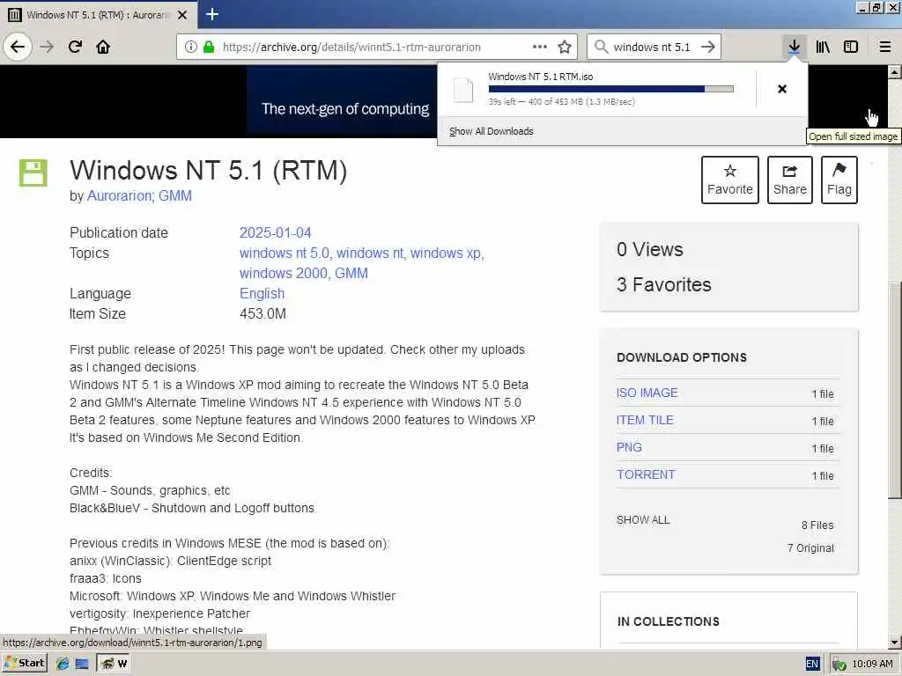Click the green padlock secure connection icon
The width and height of the screenshot is (902, 676).
208,47
